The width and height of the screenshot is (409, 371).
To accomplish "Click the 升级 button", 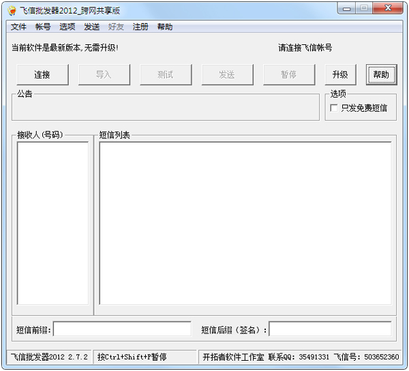I will pyautogui.click(x=340, y=74).
